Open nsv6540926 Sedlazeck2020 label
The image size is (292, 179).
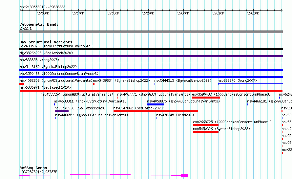pos(80,108)
